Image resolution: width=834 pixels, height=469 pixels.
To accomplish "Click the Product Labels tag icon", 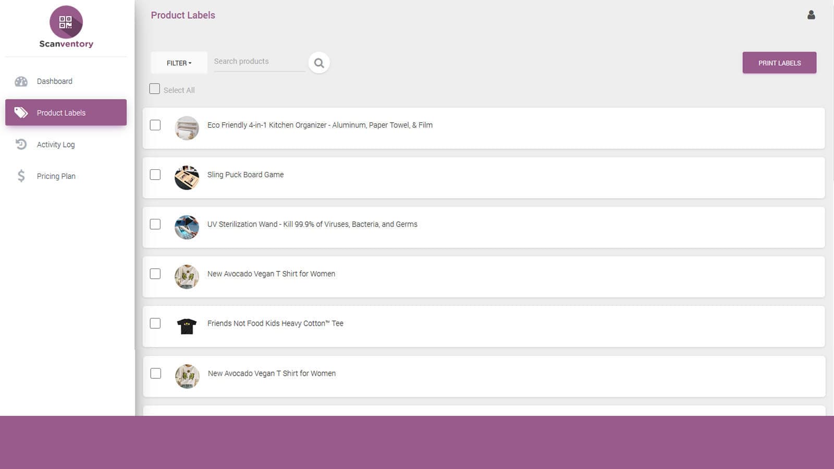I will (21, 113).
